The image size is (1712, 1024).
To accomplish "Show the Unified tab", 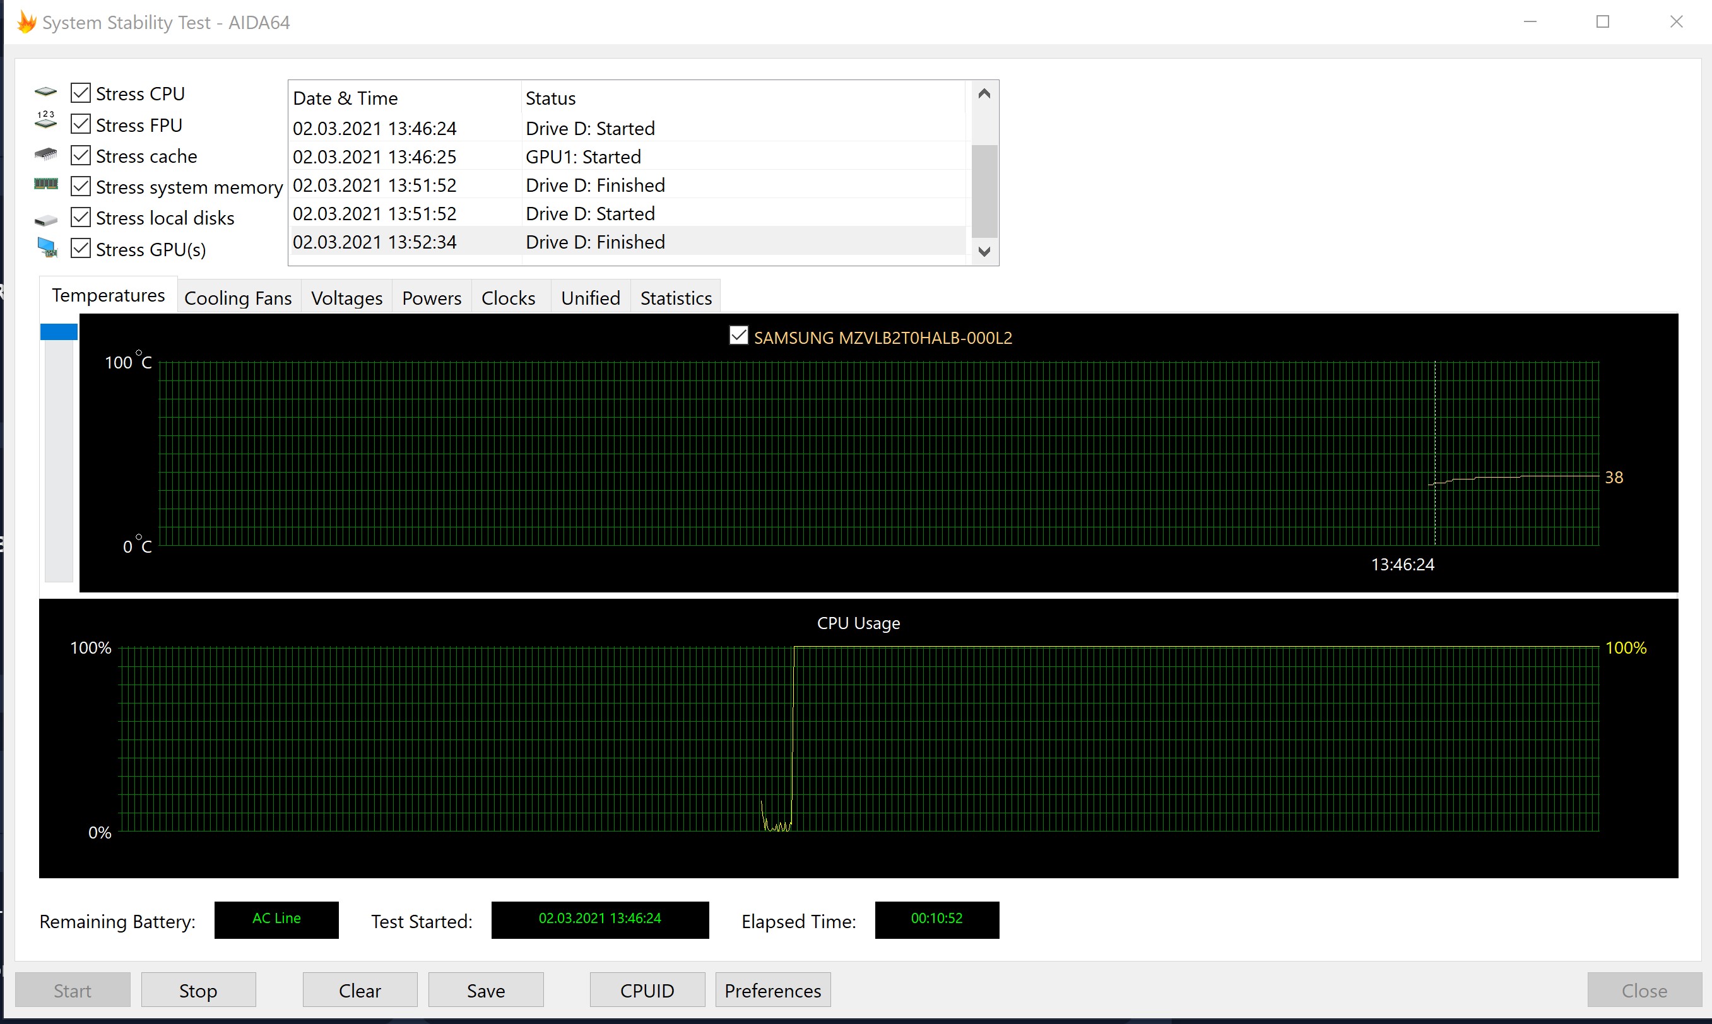I will [591, 298].
